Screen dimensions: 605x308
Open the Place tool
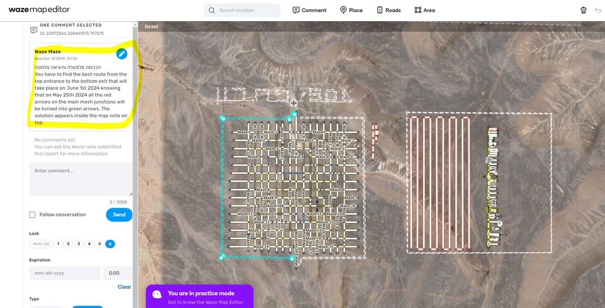[x=351, y=10]
